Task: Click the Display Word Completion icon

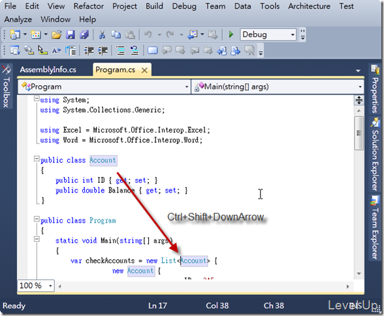Action: point(57,50)
